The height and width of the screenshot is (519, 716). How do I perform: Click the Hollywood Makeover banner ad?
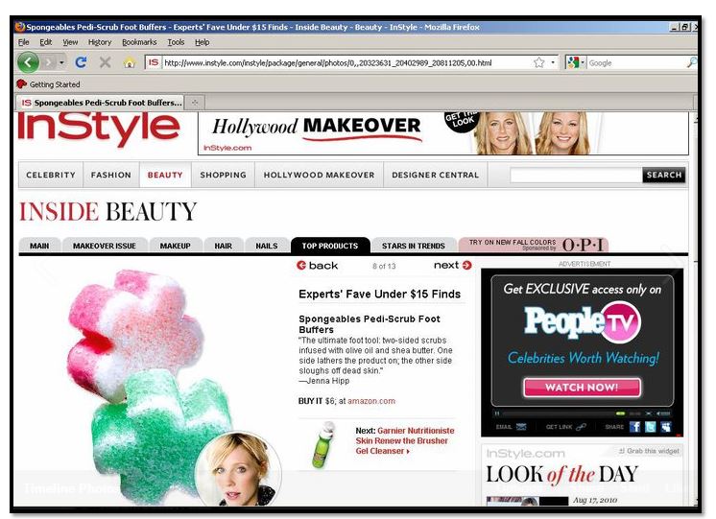442,133
